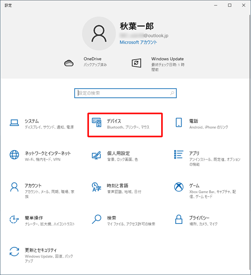251x275 pixels.
Task: Click the Android、iPhone のリンク description
Action: click(209, 127)
